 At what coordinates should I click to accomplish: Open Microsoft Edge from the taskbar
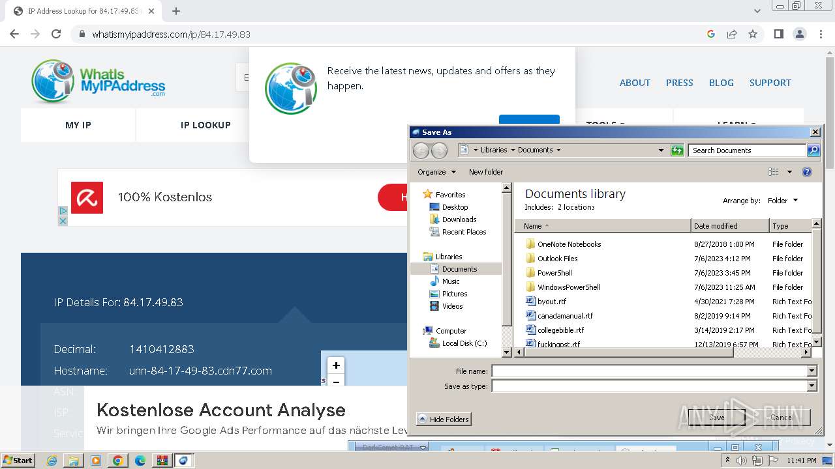140,461
